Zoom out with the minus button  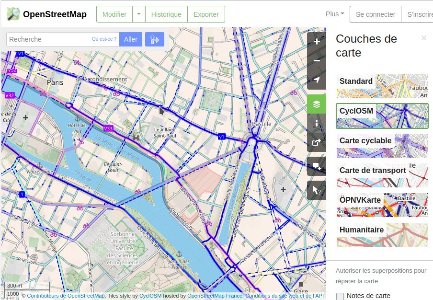(x=317, y=60)
